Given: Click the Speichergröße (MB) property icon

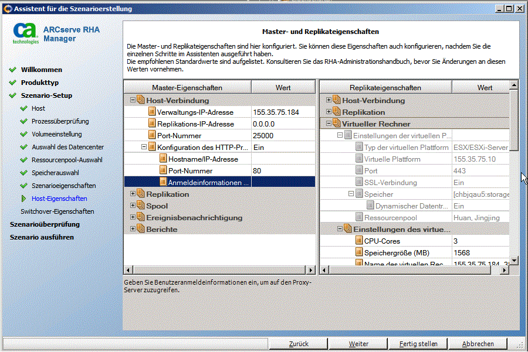Looking at the screenshot, I should [359, 252].
